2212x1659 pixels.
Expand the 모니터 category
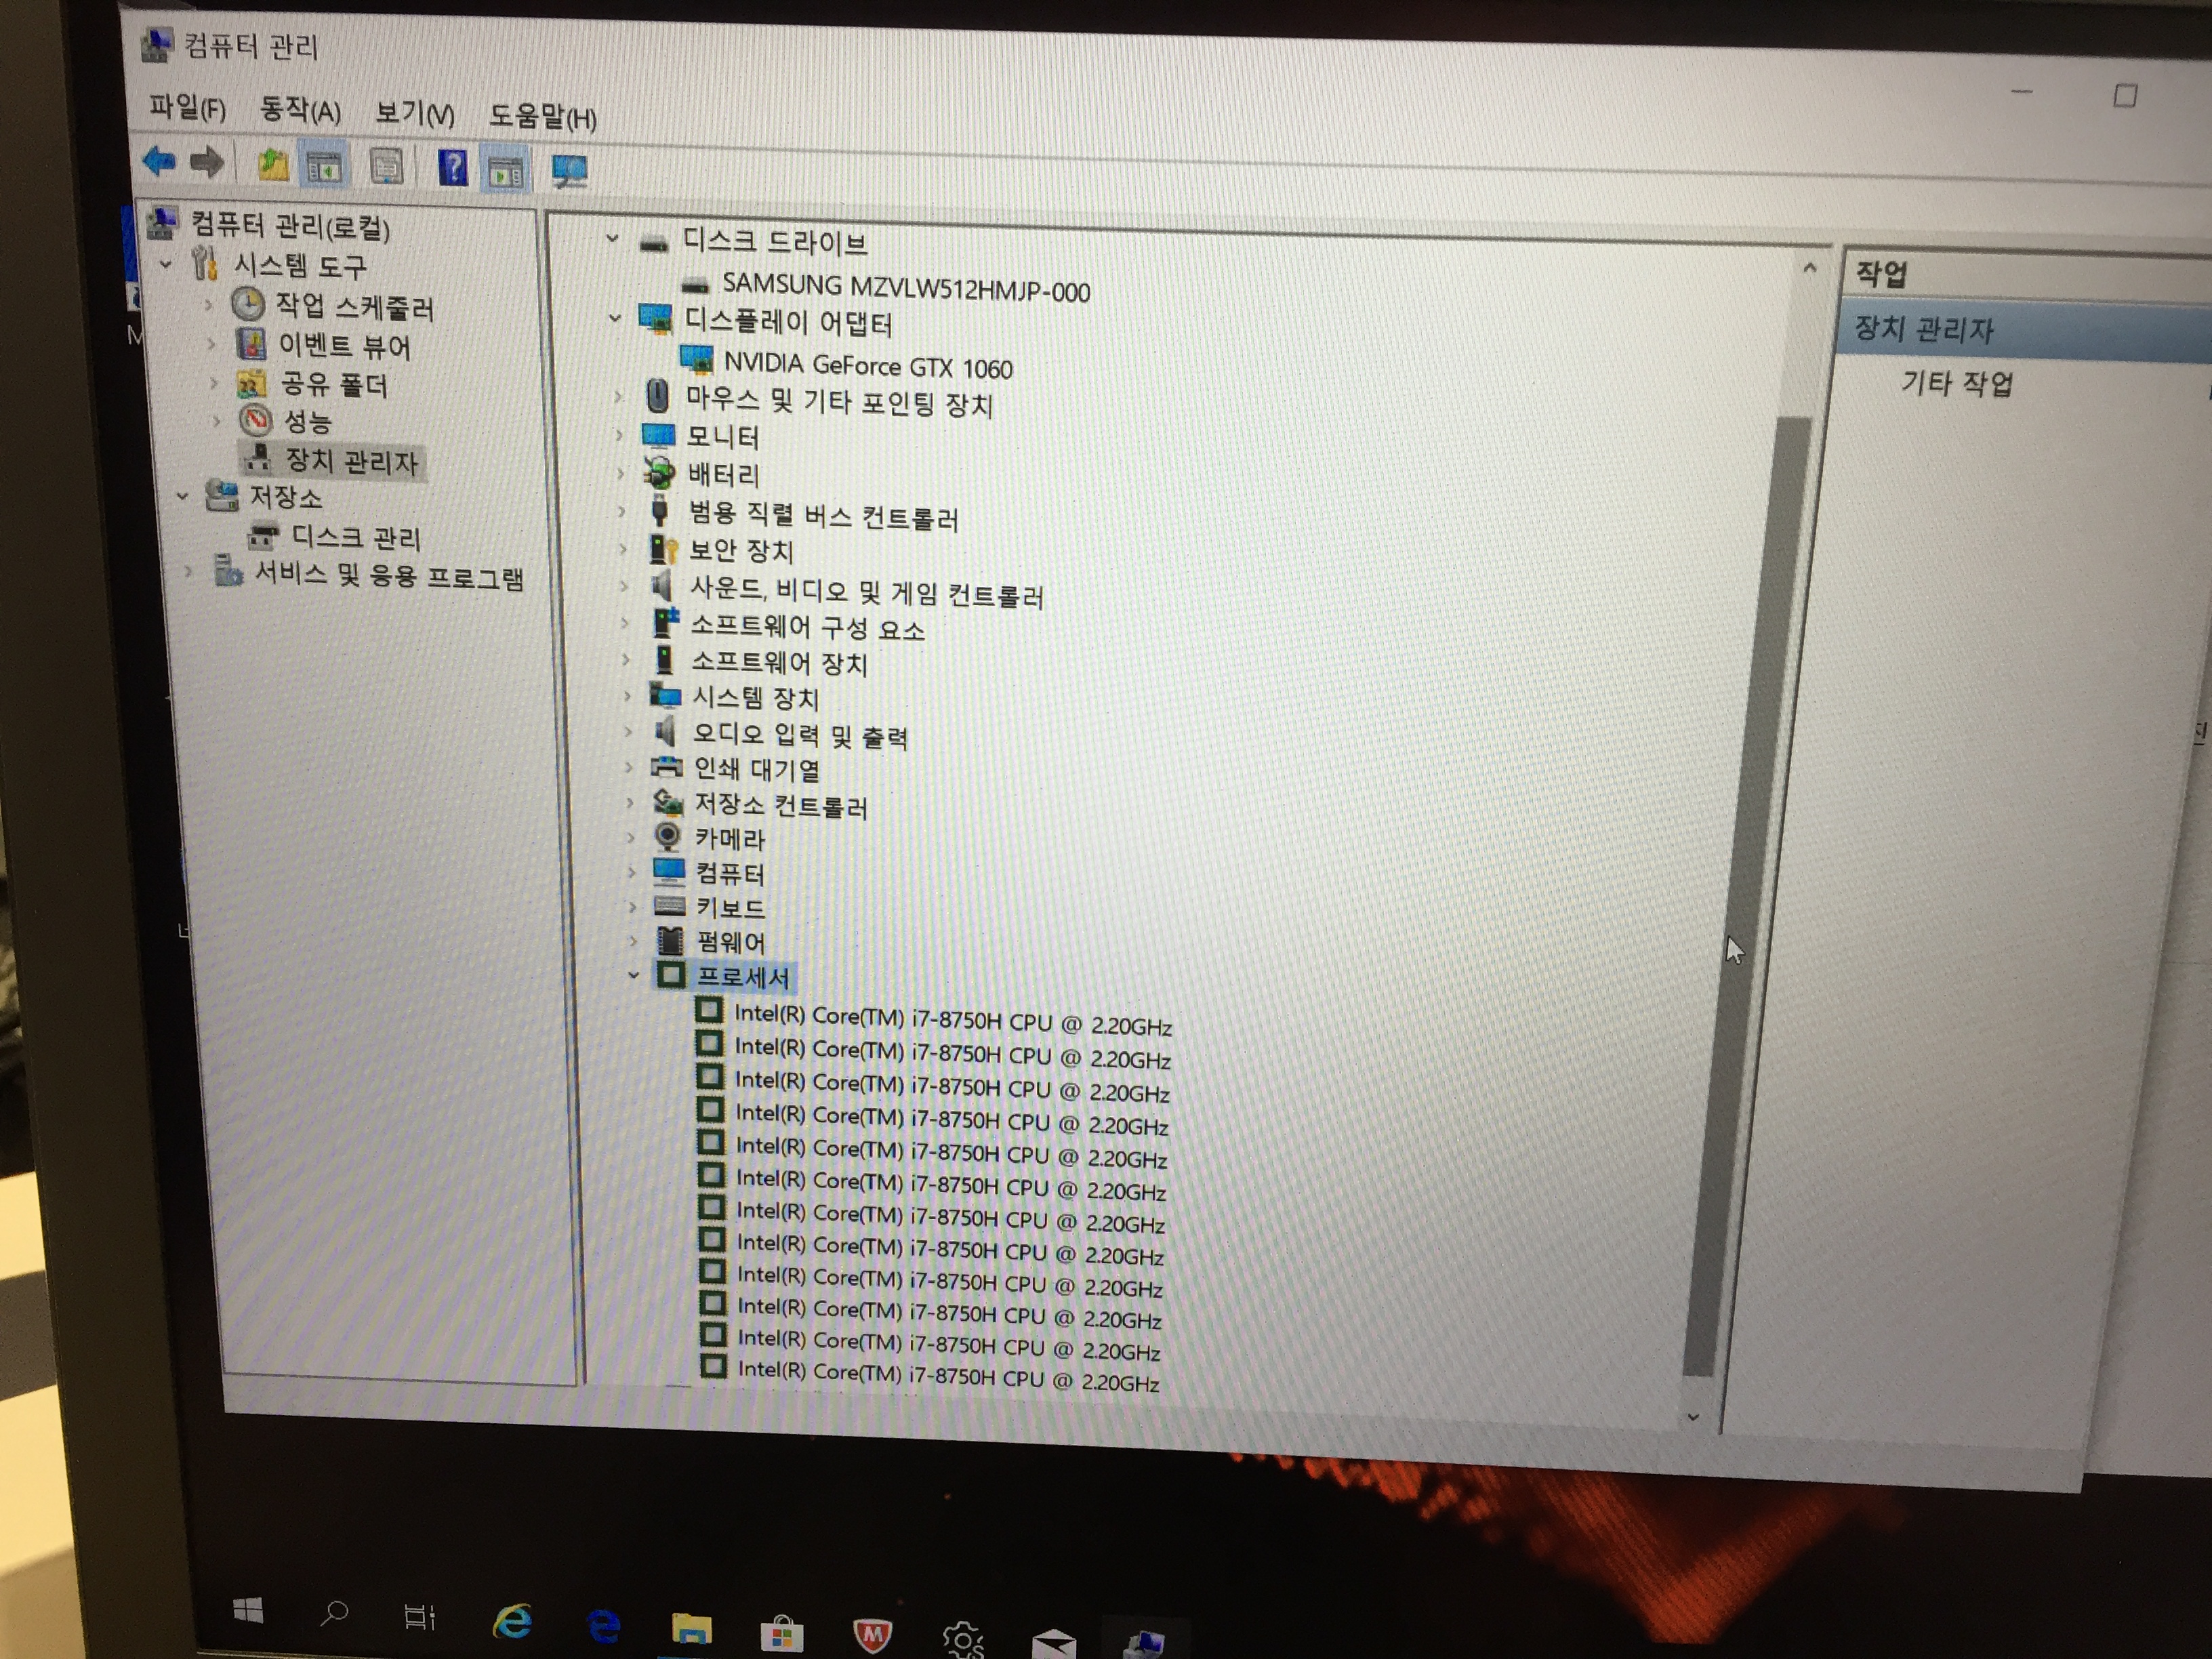(x=619, y=435)
